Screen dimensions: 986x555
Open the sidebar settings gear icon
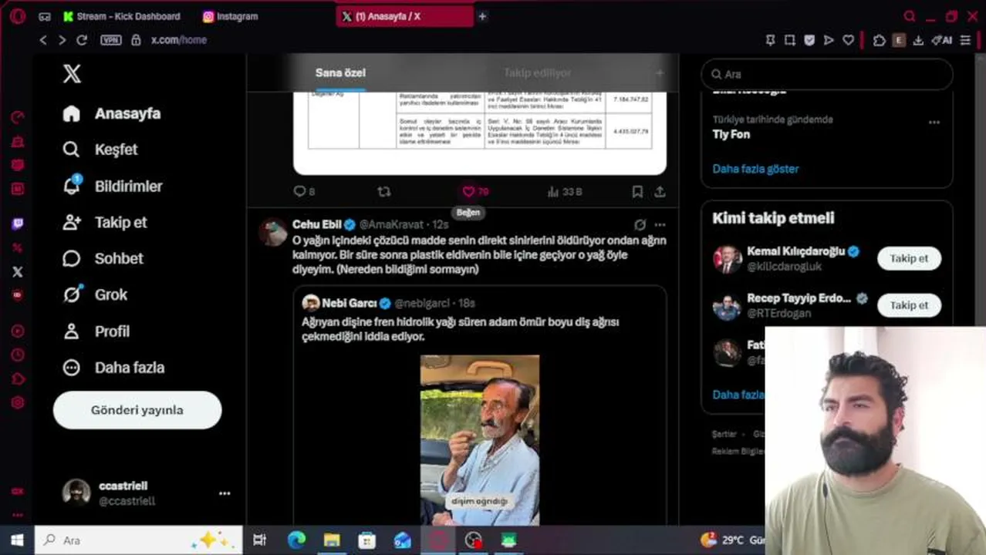17,402
